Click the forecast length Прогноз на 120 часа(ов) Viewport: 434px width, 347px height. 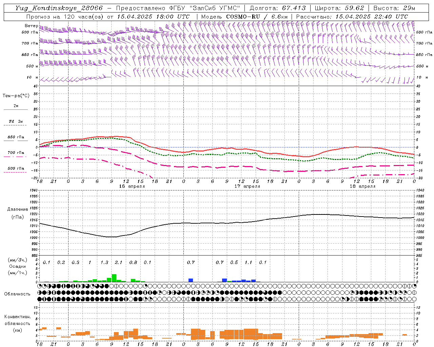click(x=65, y=17)
